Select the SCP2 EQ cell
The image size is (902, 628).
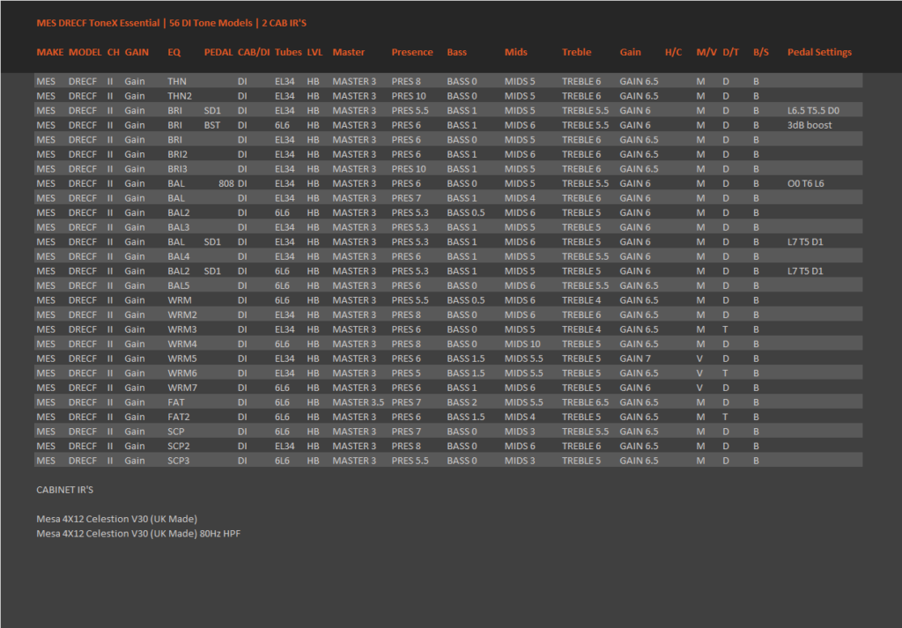[x=178, y=447]
